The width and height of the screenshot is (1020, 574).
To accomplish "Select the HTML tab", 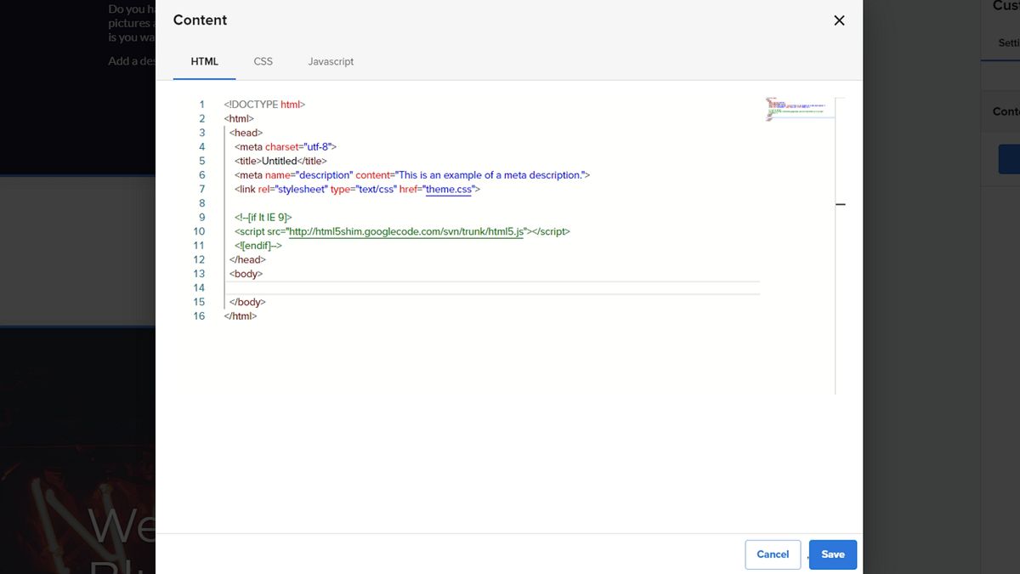I will (x=204, y=61).
